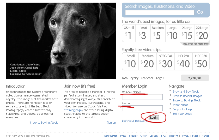Click the arrow icon beside Browse Recent Images
Viewport: 219px width, 140px height.
170,95
